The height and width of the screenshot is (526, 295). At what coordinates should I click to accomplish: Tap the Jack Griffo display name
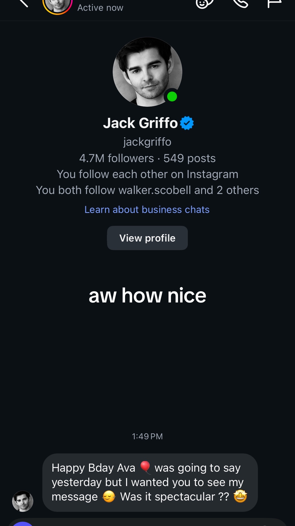click(140, 123)
